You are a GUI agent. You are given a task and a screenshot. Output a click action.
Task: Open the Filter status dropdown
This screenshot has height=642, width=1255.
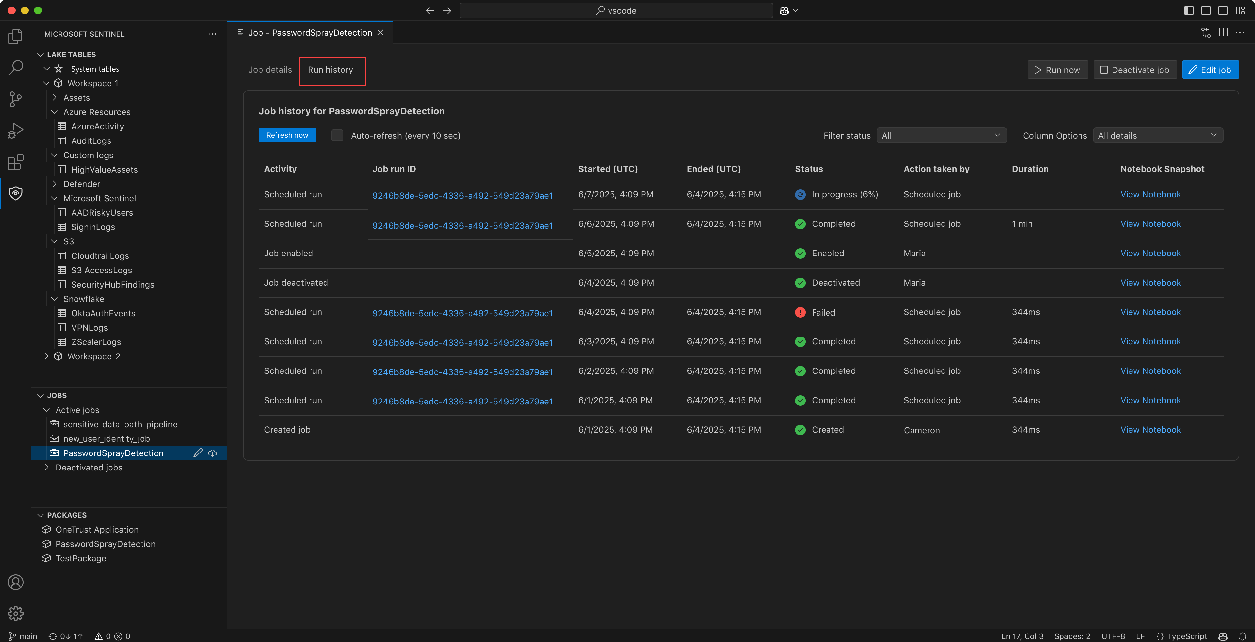tap(941, 135)
